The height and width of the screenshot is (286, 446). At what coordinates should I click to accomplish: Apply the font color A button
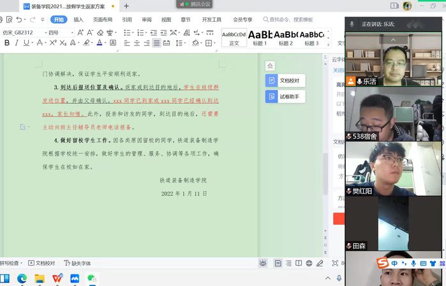tap(100, 43)
